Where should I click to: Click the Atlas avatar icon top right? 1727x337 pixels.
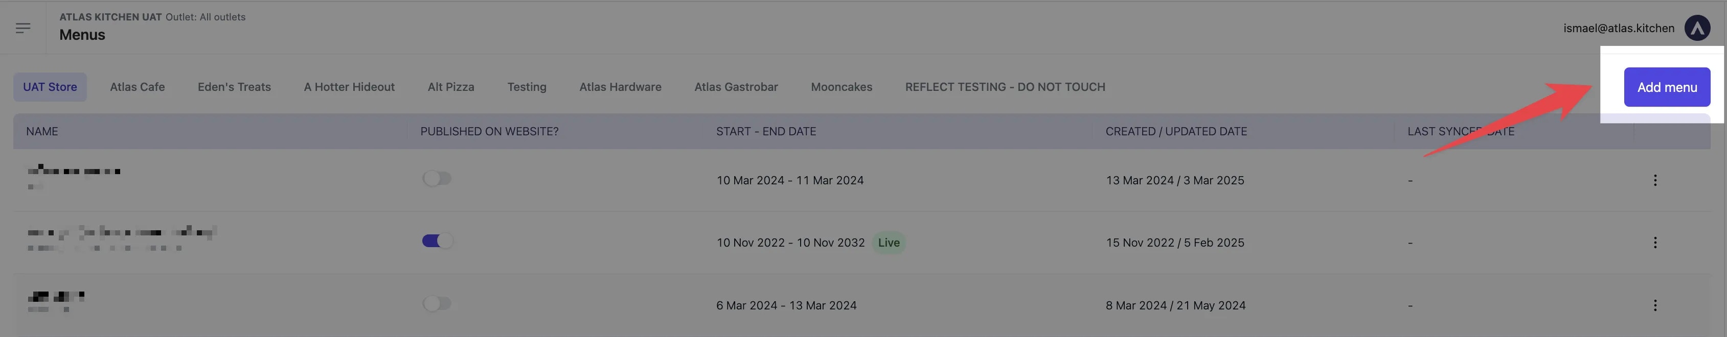(x=1697, y=28)
